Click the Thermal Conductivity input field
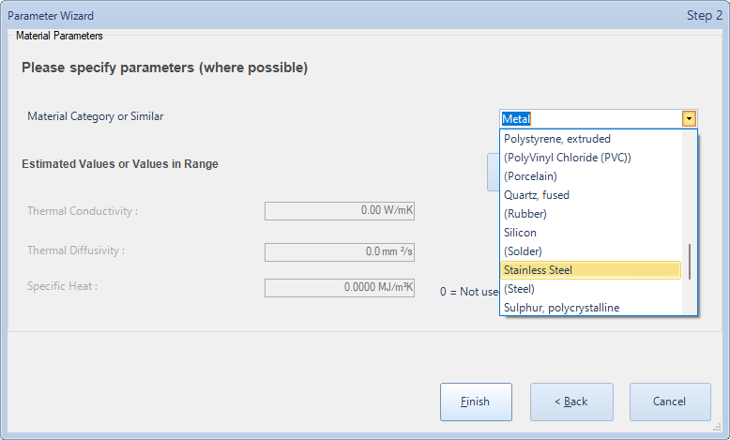The width and height of the screenshot is (730, 440). coord(340,211)
